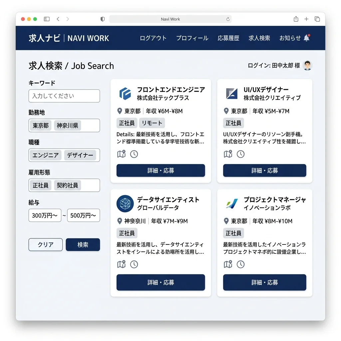
Task: Click clock icon on データサイエンティスト card
Action: 134,264
